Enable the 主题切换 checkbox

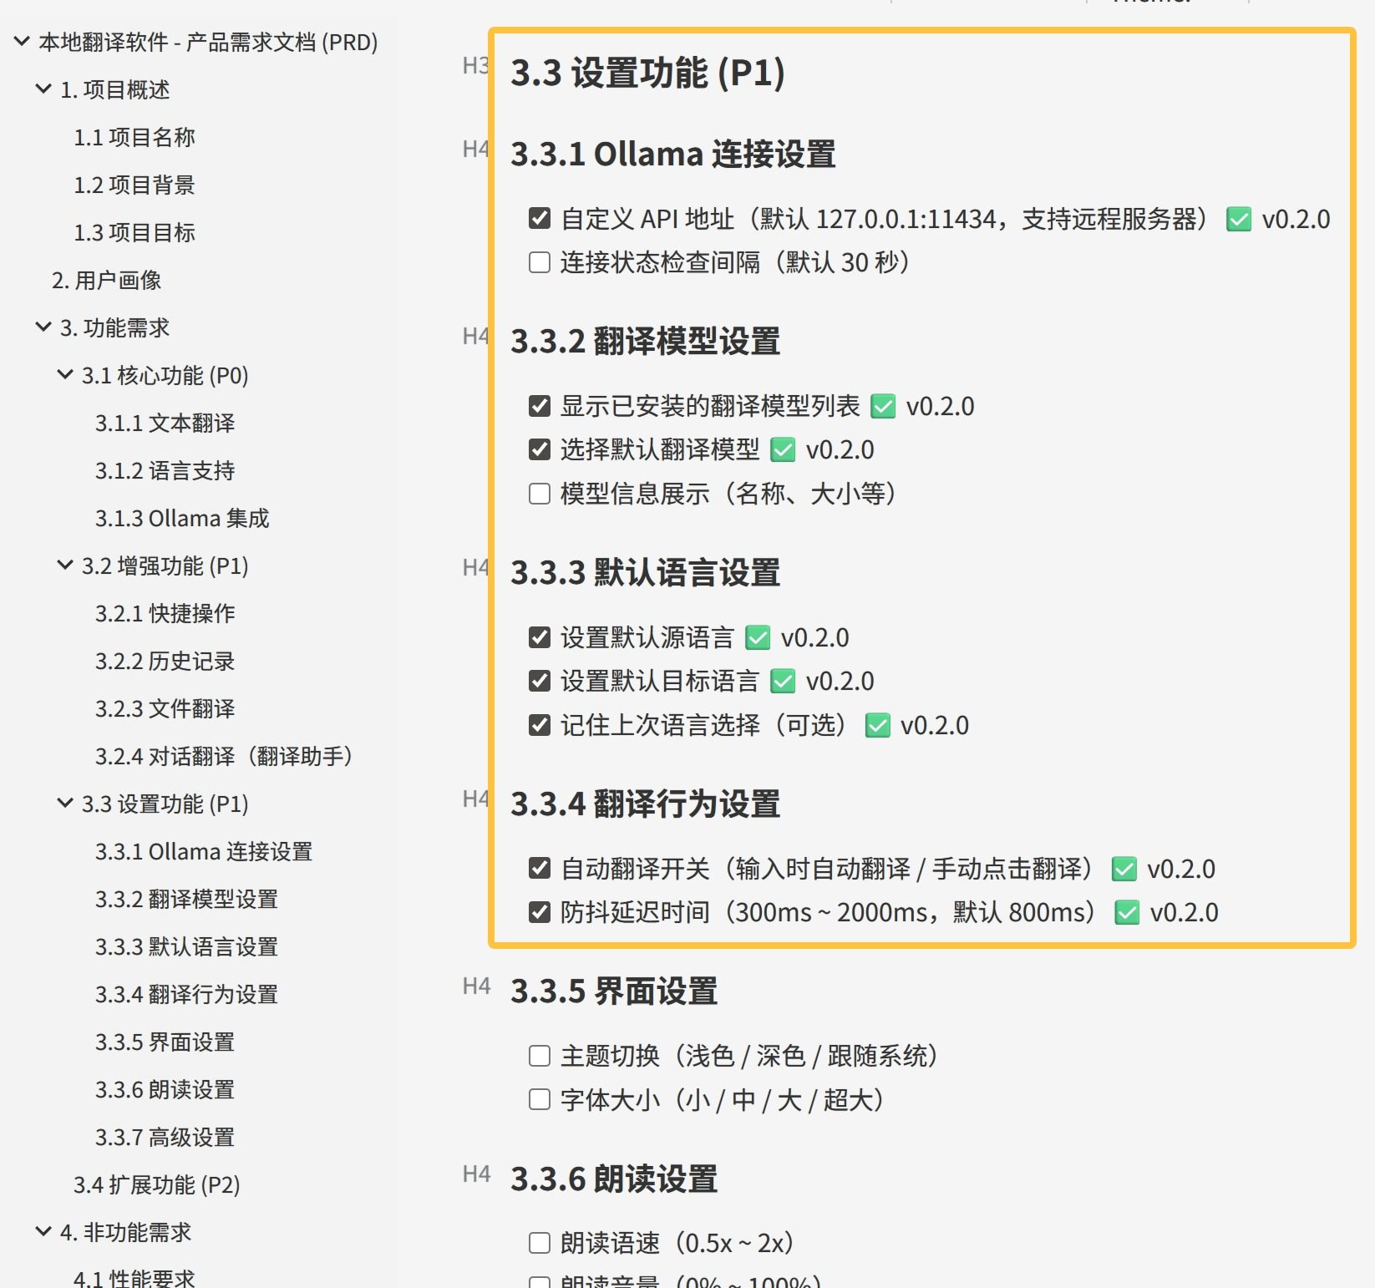(x=540, y=1057)
